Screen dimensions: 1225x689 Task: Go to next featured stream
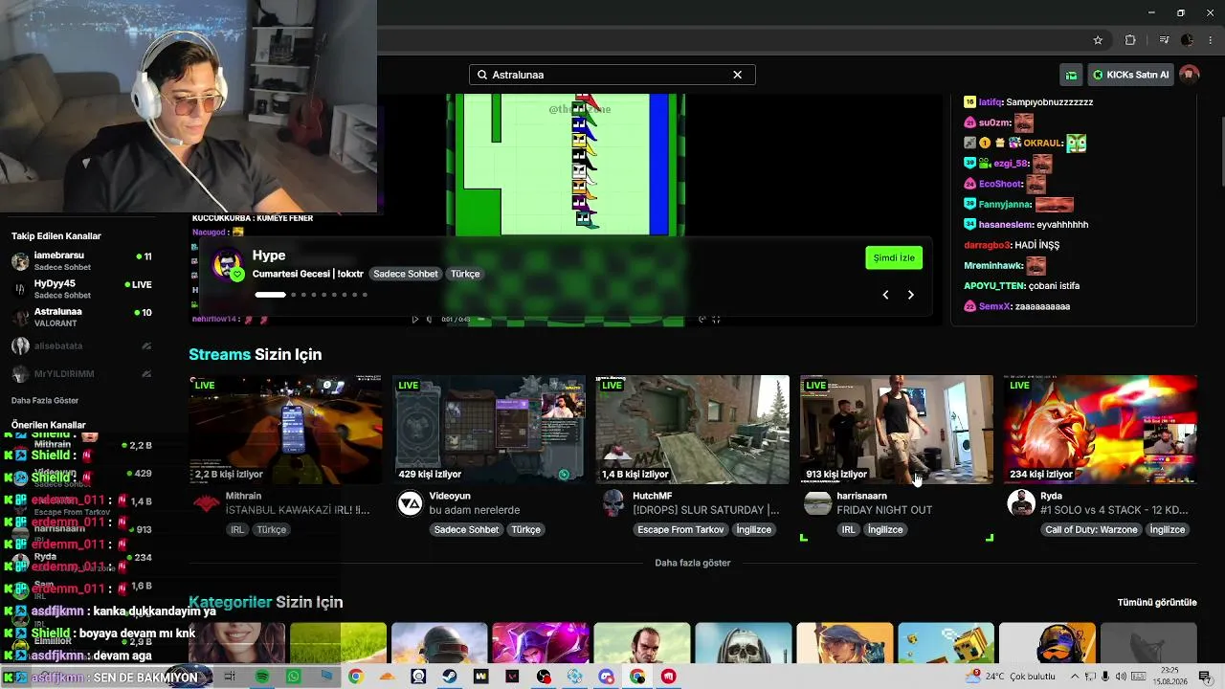(910, 295)
